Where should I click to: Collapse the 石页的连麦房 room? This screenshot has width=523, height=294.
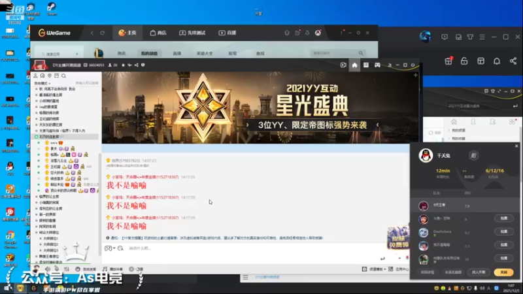click(37, 137)
